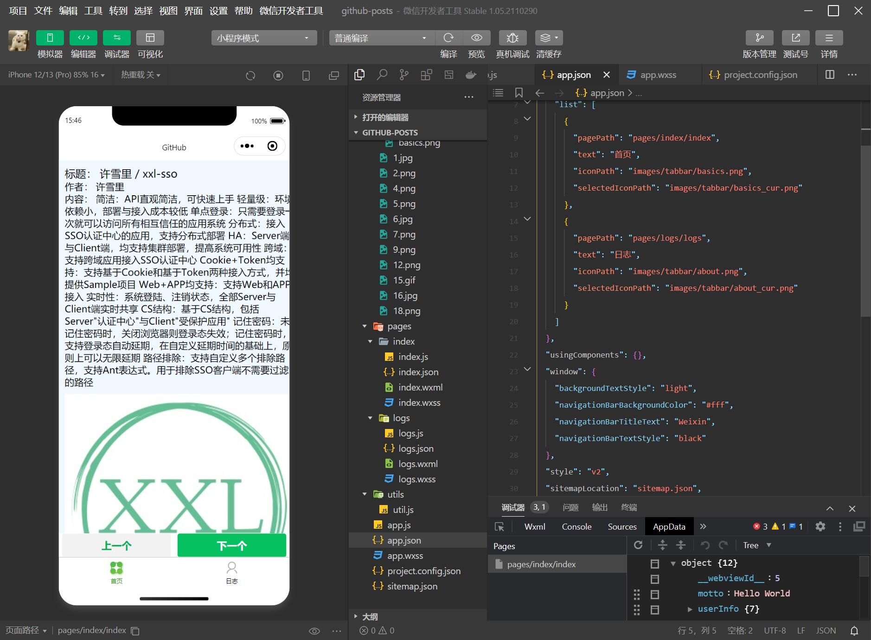871x640 pixels.
Task: Open index.wxml in the file tree
Action: click(418, 387)
